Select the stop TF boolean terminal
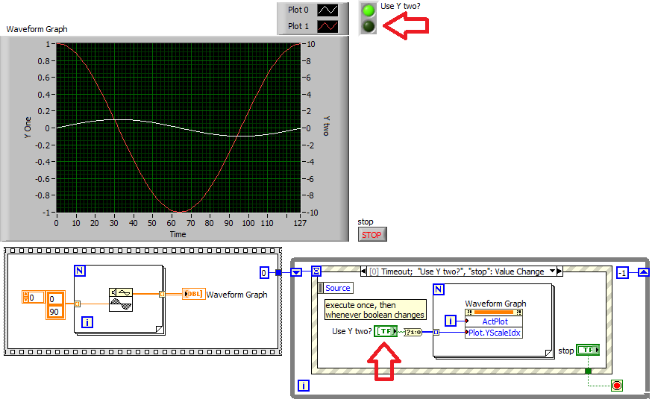The image size is (652, 405). (588, 350)
